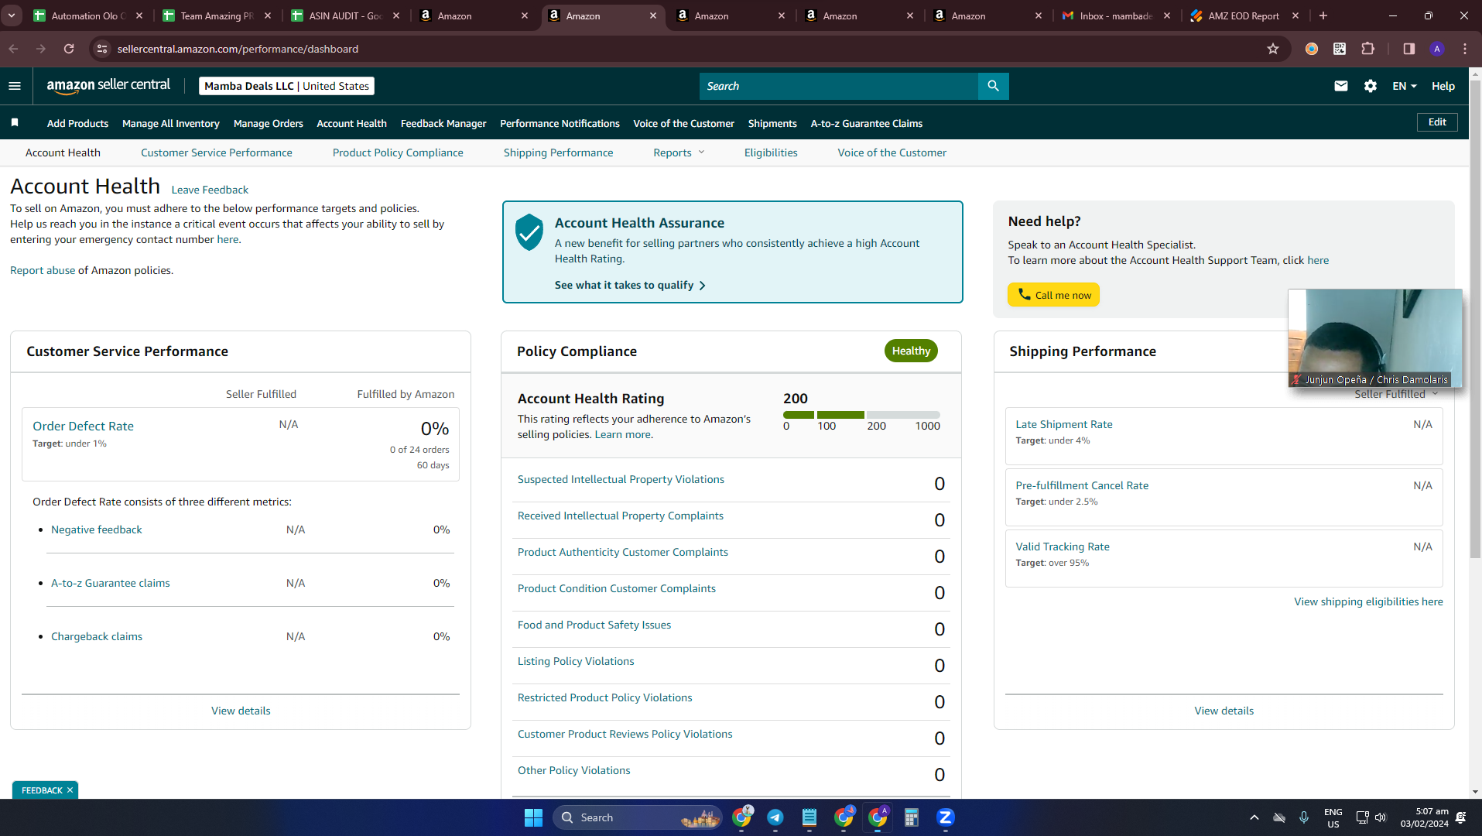Click the browser back arrow

click(x=13, y=49)
